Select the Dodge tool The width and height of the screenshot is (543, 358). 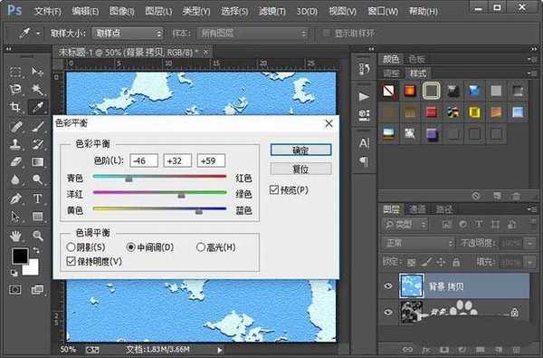37,179
